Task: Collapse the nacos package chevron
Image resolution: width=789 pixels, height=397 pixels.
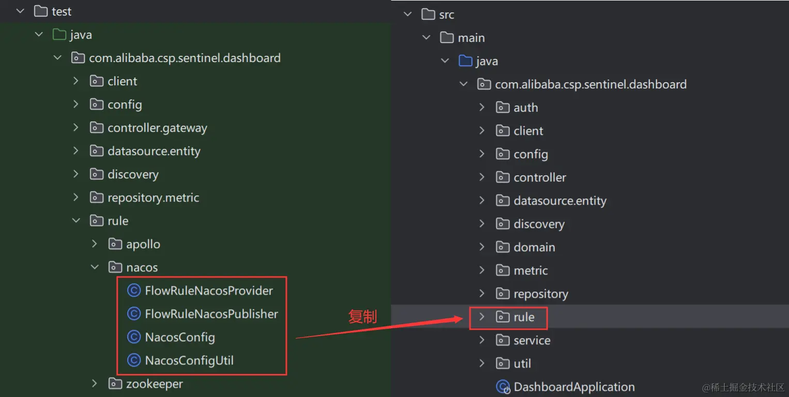Action: pyautogui.click(x=95, y=267)
